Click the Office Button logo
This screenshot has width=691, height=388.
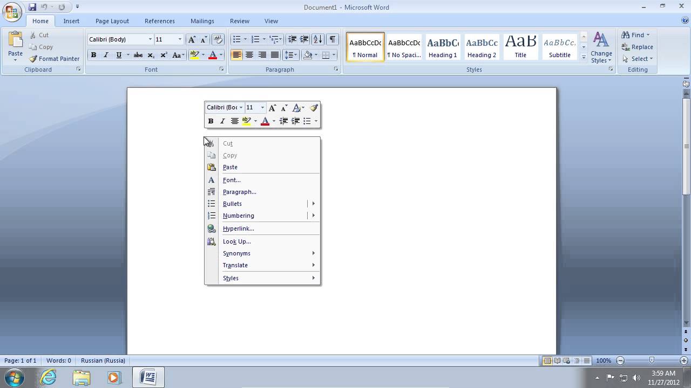coord(12,11)
